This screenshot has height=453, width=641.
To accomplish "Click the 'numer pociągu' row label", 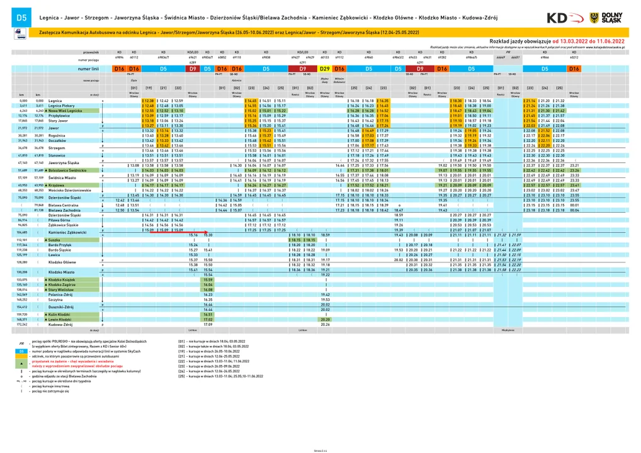I will click(89, 60).
